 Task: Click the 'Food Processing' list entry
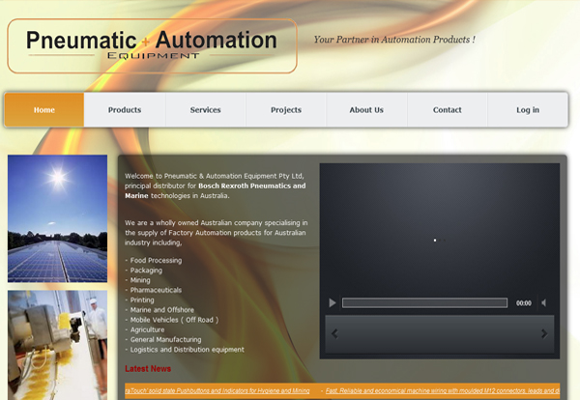click(x=156, y=260)
